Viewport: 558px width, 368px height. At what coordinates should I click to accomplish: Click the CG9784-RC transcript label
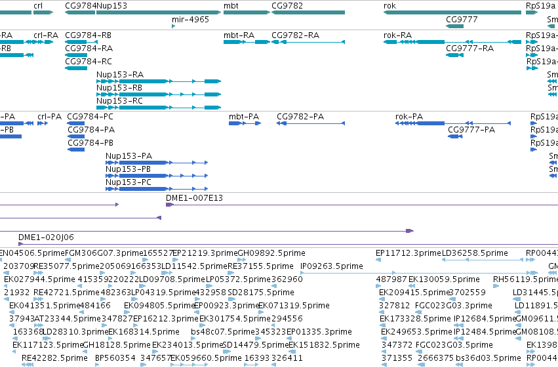click(x=89, y=62)
